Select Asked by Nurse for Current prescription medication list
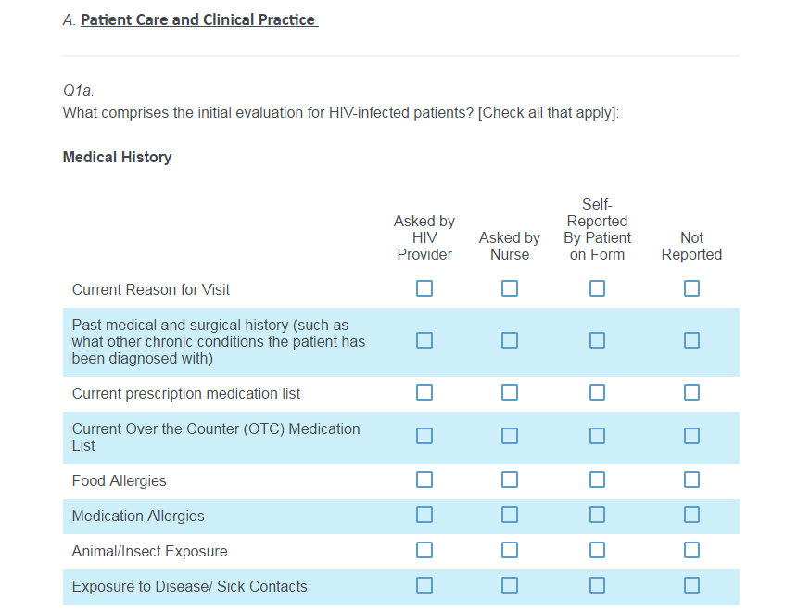This screenshot has height=613, width=810. (510, 392)
